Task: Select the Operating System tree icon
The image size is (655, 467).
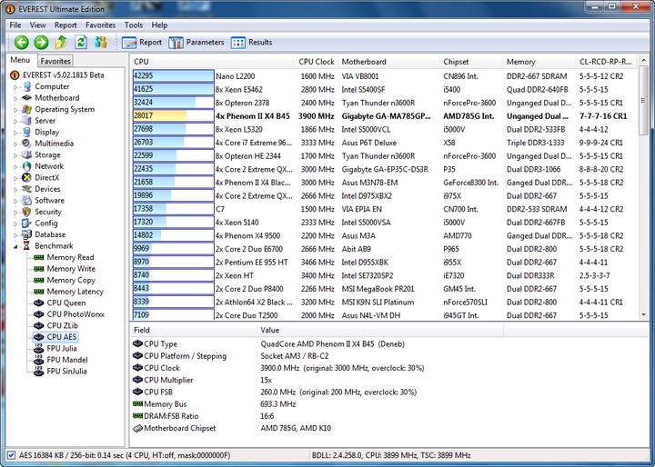Action: tap(27, 109)
